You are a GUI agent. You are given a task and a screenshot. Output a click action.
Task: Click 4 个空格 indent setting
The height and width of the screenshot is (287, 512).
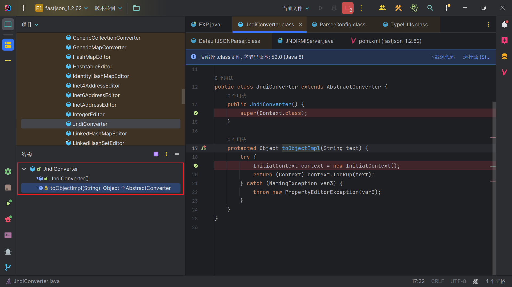495,281
